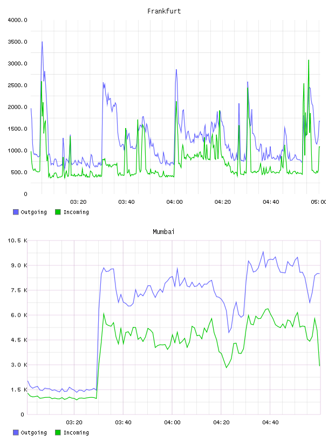Click the Mumbai Outgoing blue swatch
Viewport: 328px width, 441px height.
coord(16,432)
